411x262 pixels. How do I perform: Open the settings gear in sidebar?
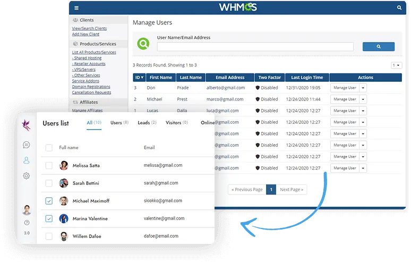(x=26, y=176)
